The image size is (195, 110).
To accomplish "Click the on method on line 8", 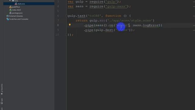I will pos(111,25).
